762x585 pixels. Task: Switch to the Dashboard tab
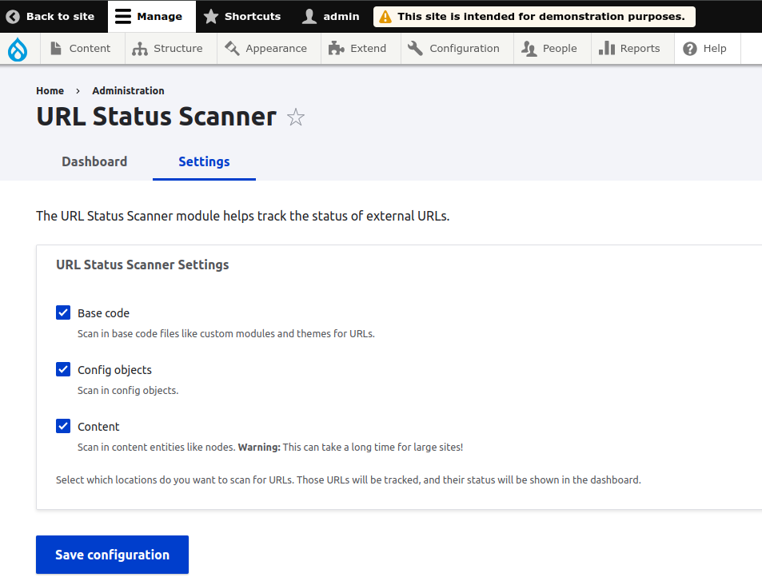(94, 161)
